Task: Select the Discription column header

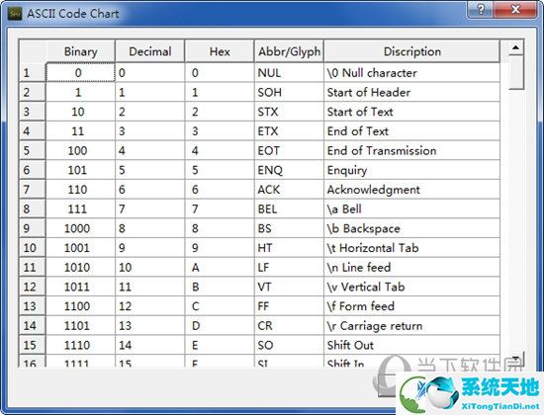Action: coord(412,51)
